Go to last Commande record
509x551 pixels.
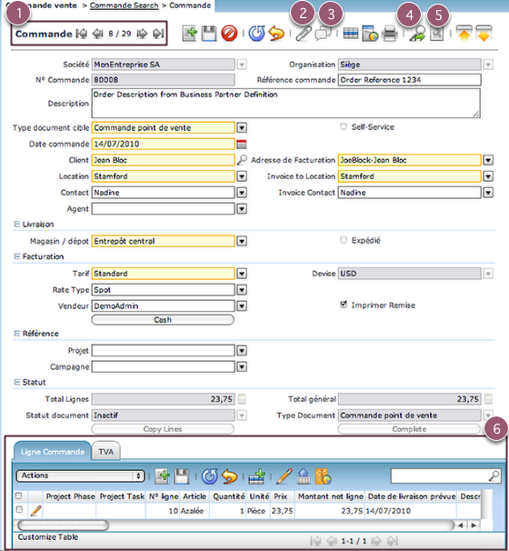point(158,34)
